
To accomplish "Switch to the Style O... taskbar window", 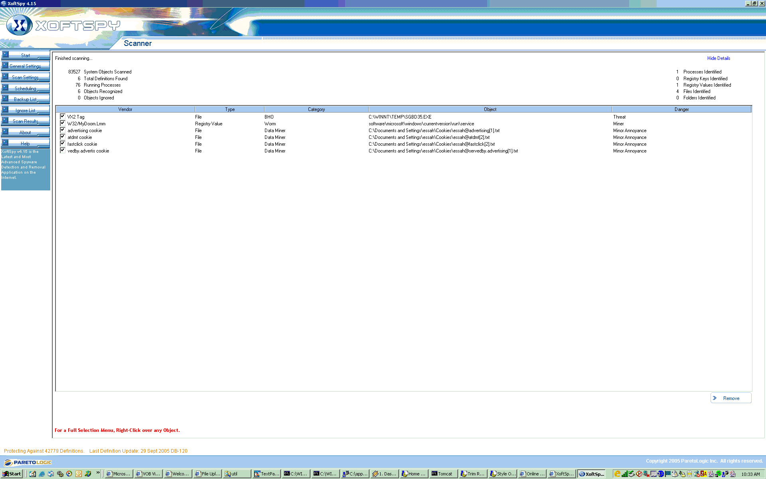I will pos(502,474).
